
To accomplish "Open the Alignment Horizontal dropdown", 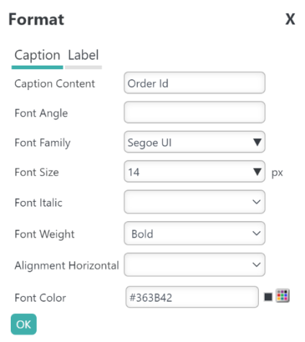I will (x=195, y=264).
